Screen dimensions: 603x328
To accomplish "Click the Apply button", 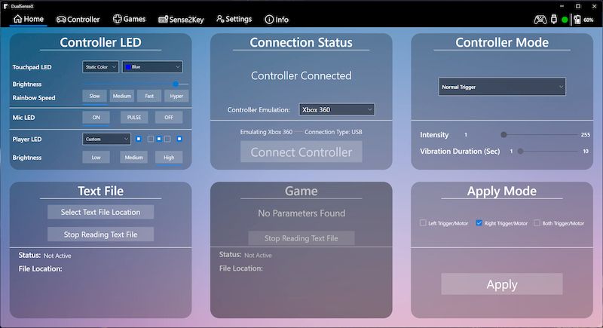I will click(502, 284).
